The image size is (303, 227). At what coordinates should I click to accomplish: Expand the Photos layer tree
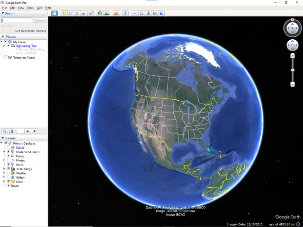pyautogui.click(x=4, y=160)
